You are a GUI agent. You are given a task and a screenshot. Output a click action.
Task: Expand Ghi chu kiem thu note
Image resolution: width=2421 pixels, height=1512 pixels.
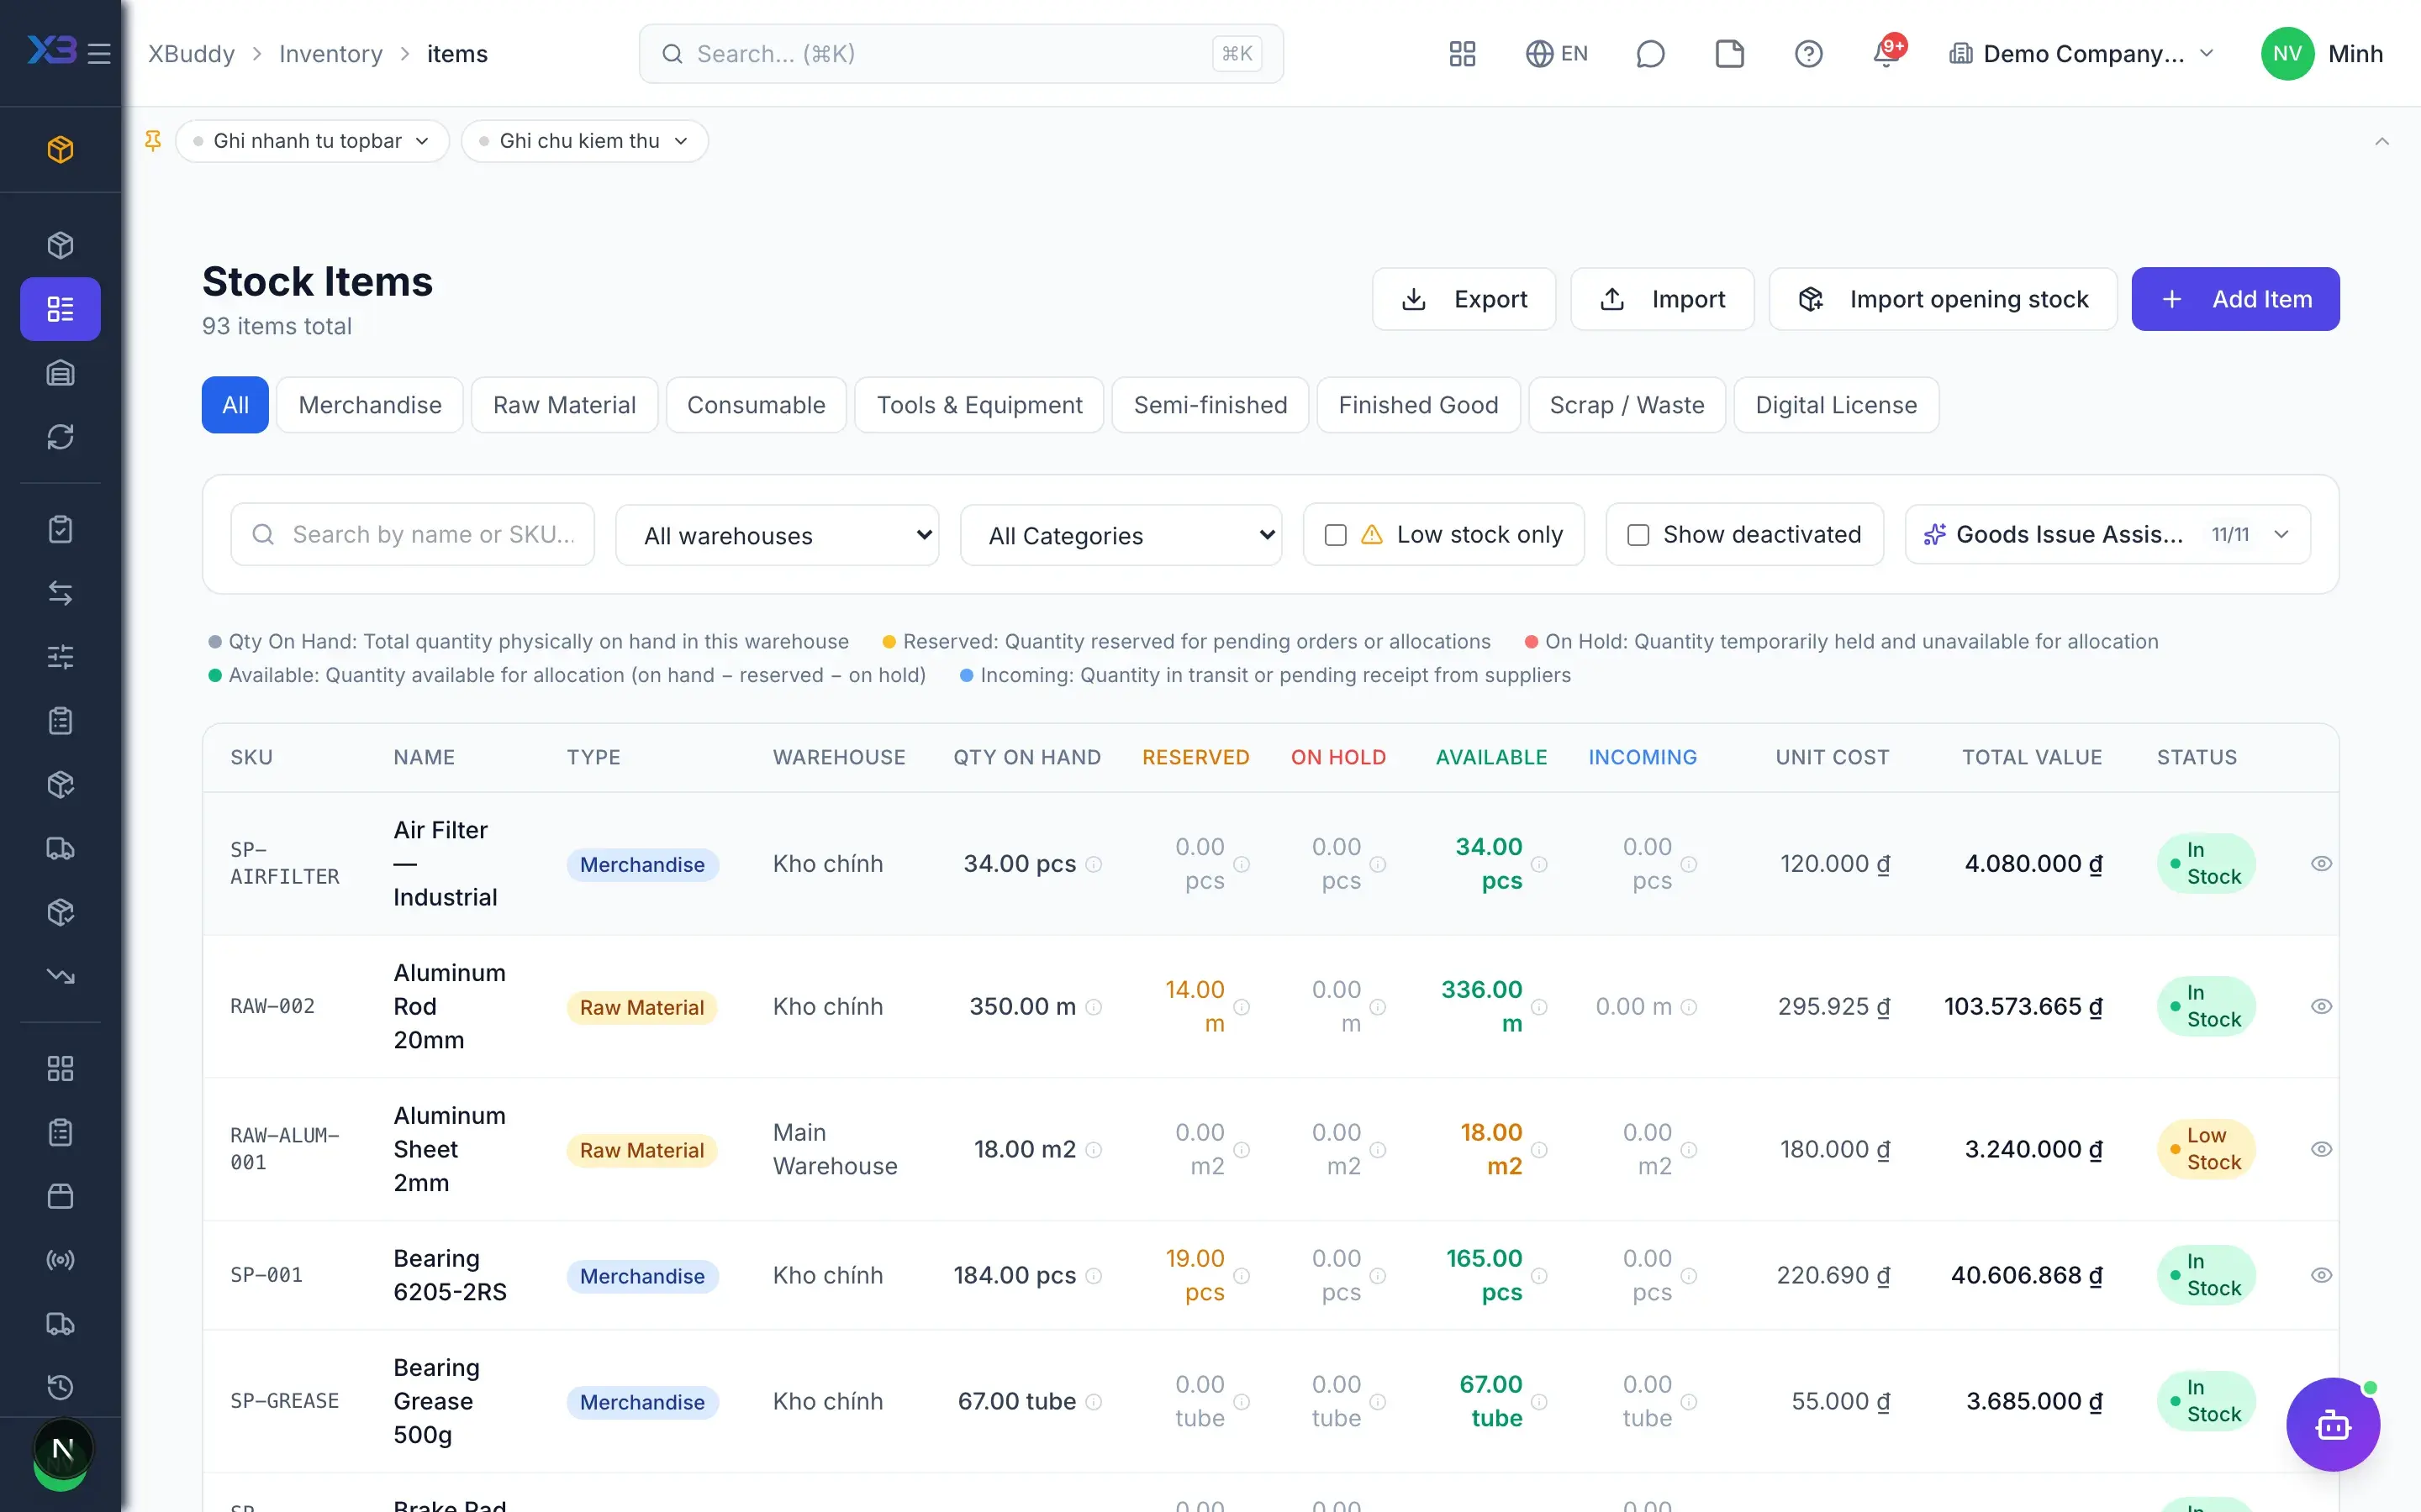tap(584, 141)
